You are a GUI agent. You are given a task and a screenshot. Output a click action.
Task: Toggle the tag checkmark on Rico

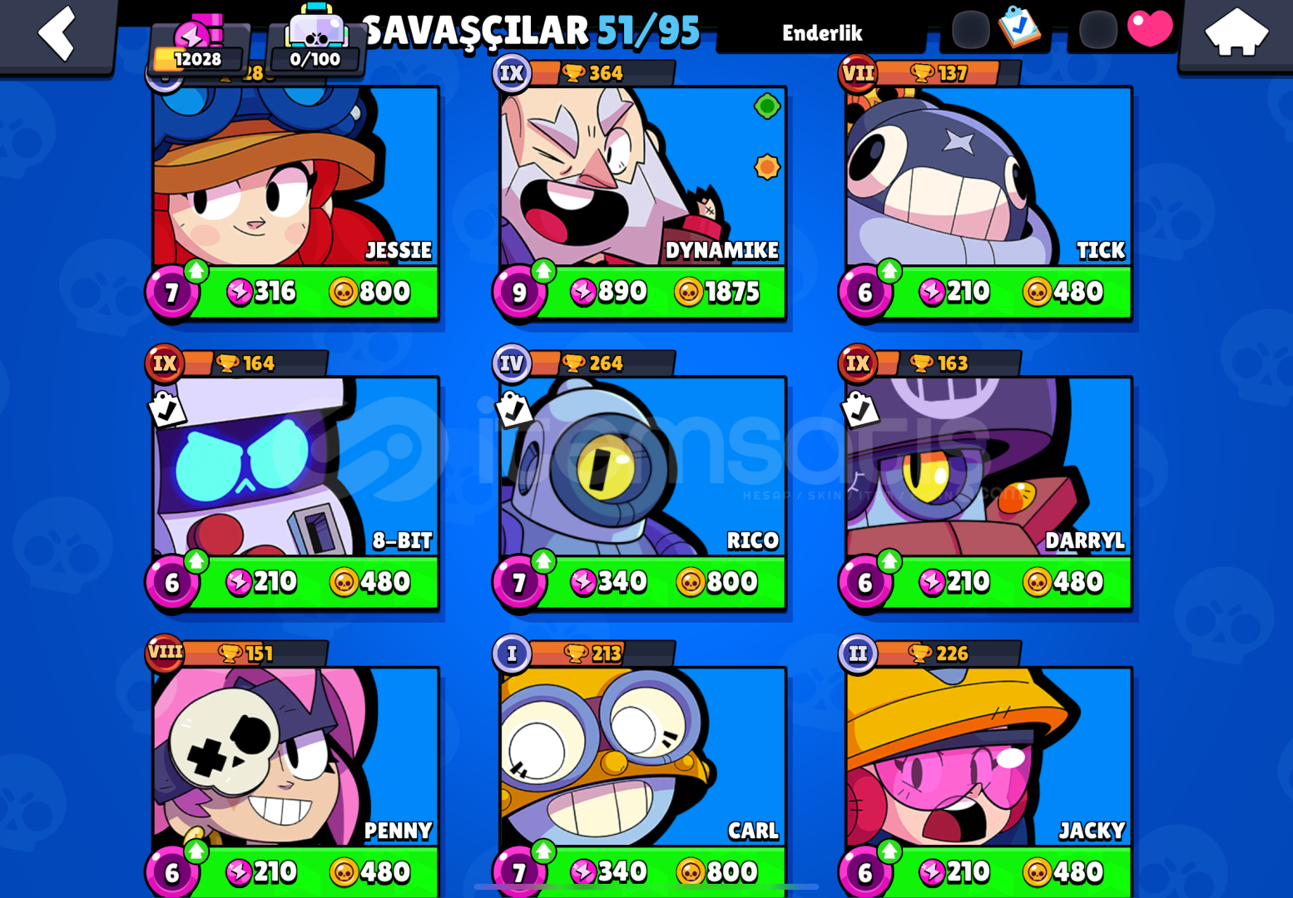tap(513, 409)
